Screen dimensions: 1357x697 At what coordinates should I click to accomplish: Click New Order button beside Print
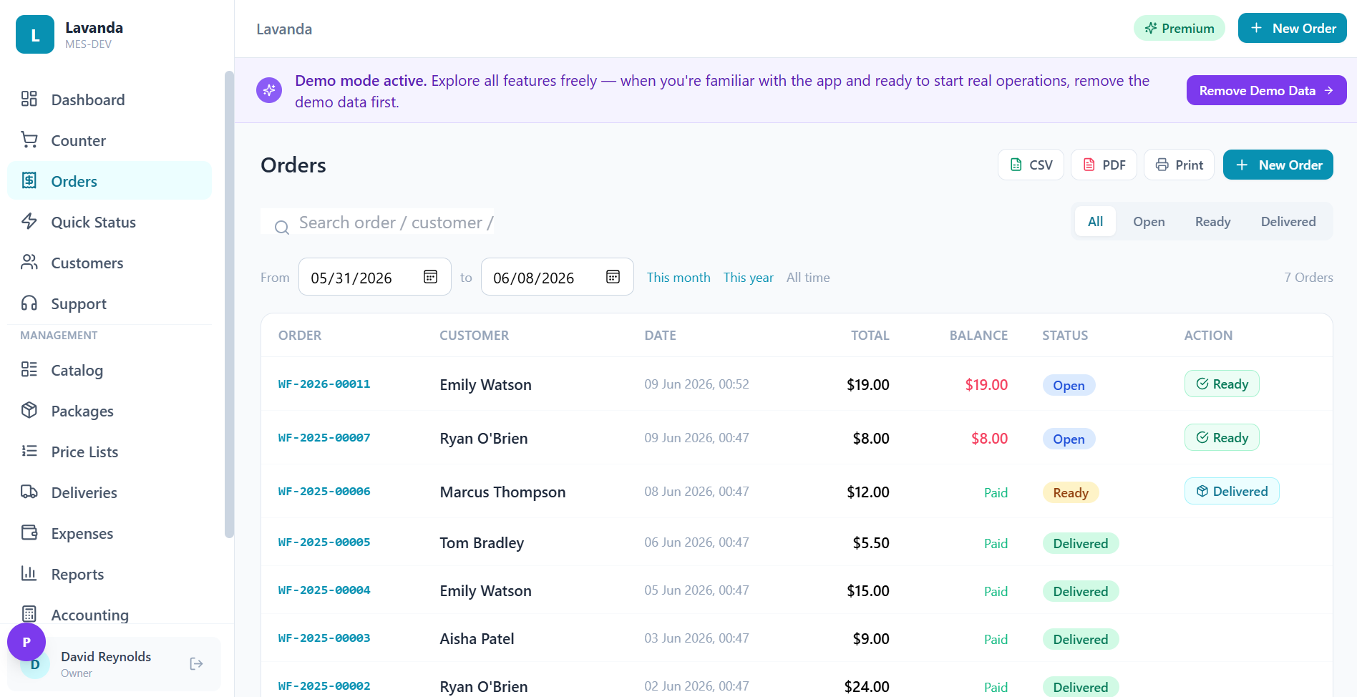1278,165
